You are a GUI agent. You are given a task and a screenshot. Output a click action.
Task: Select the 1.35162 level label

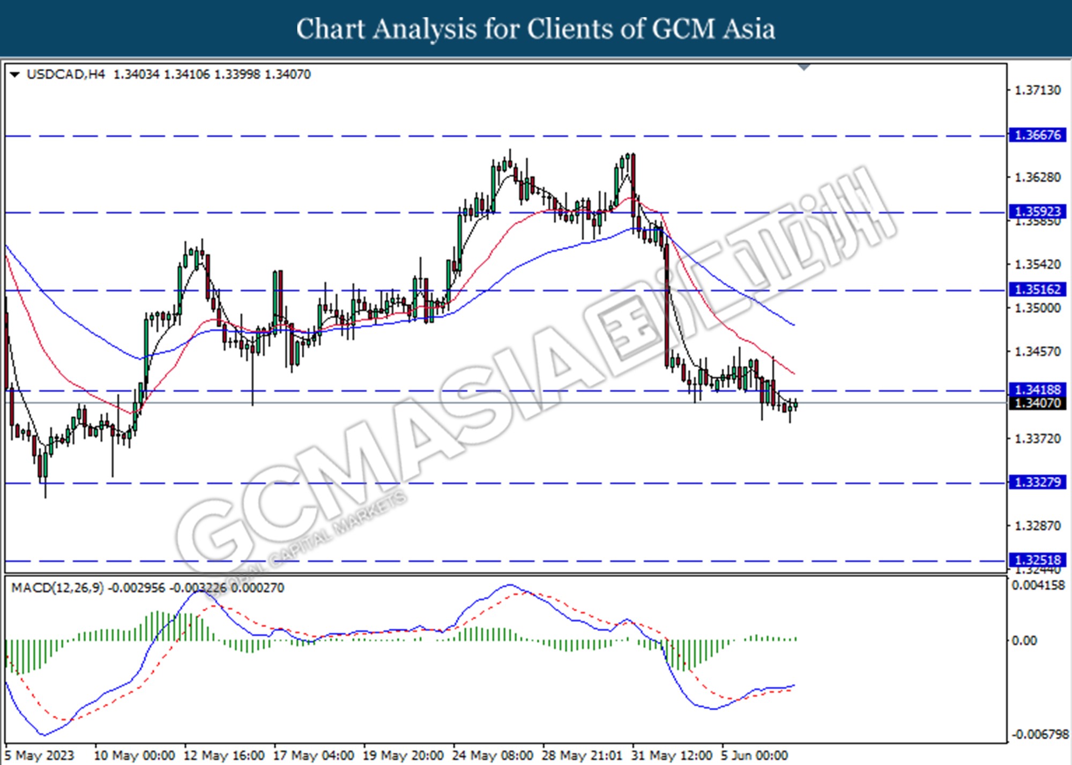pos(1038,289)
